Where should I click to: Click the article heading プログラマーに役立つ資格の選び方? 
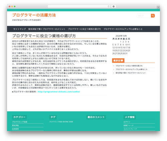[x=44, y=36]
